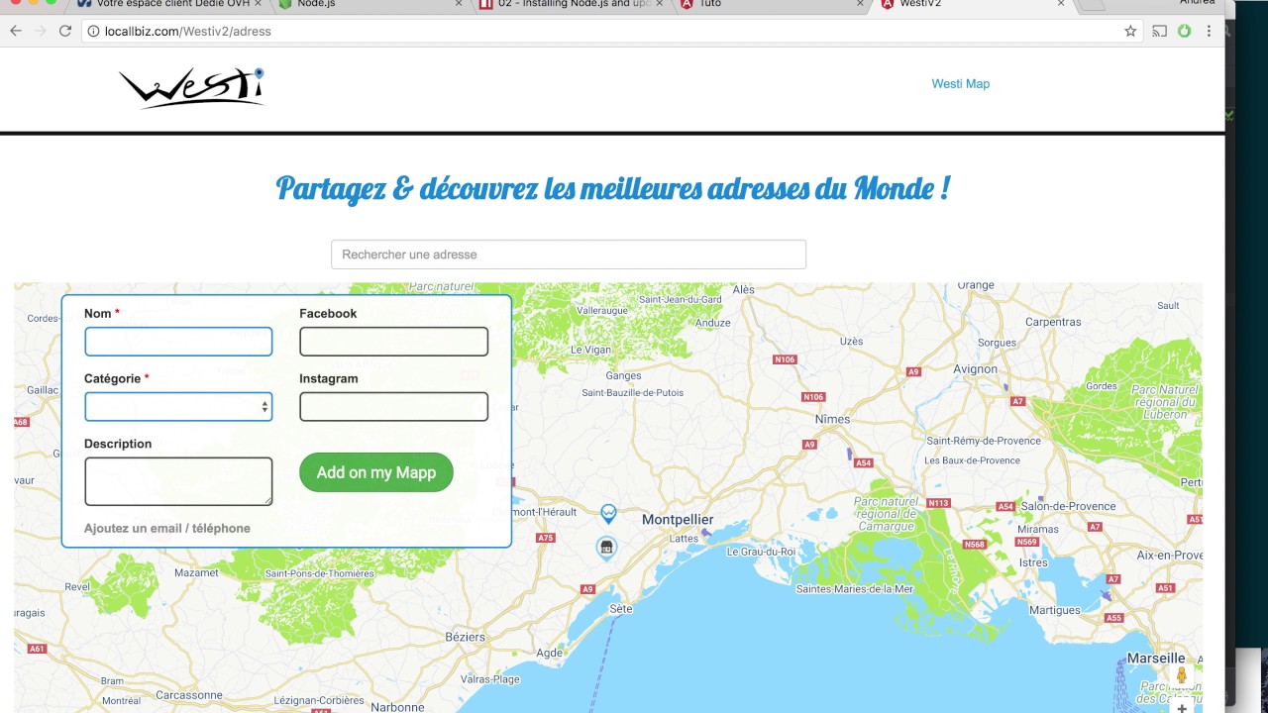
Task: Close the Node.js tab
Action: click(458, 4)
